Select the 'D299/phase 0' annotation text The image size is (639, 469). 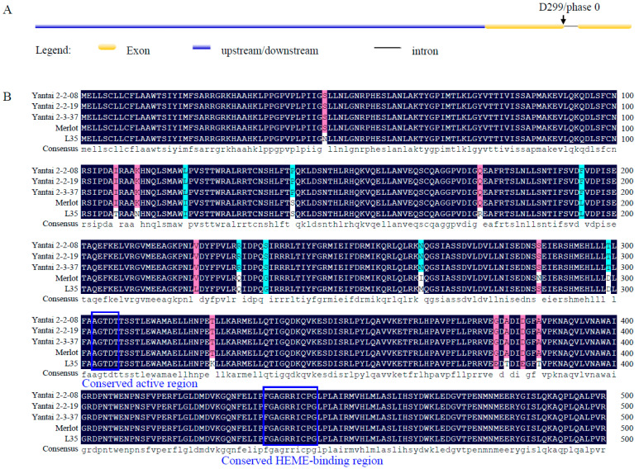pyautogui.click(x=570, y=7)
